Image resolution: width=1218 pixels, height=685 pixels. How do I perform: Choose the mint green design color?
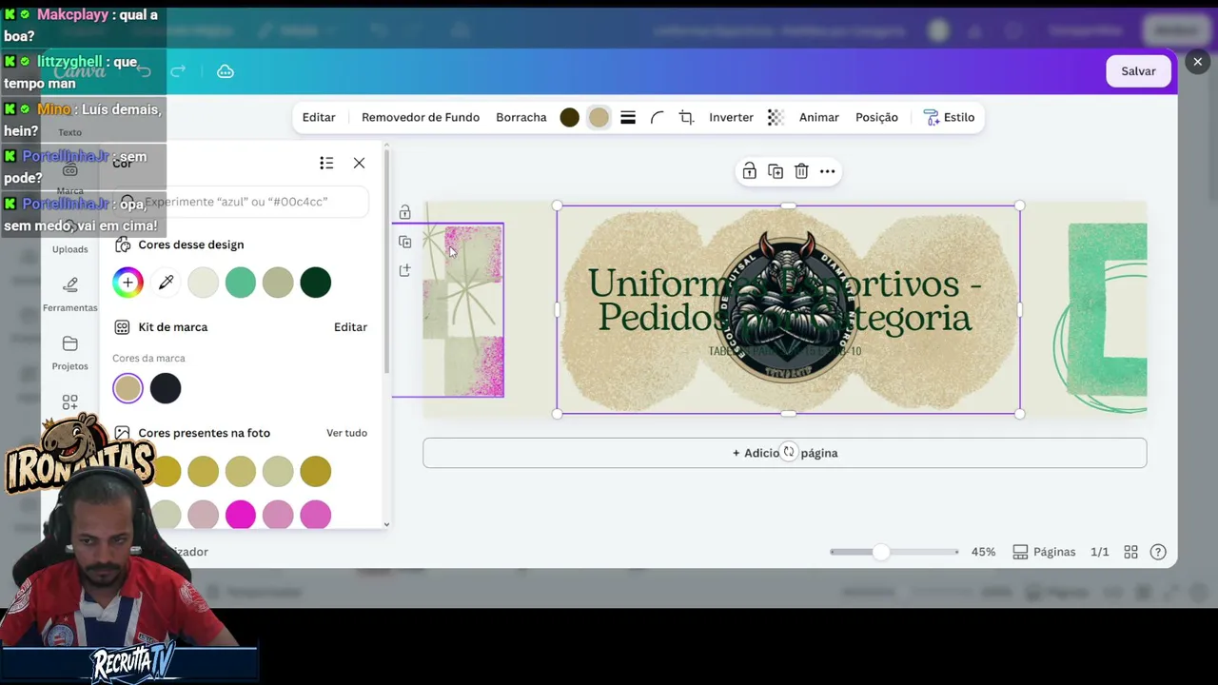coord(241,282)
